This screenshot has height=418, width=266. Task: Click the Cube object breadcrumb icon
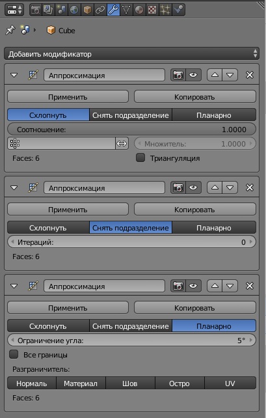click(51, 30)
